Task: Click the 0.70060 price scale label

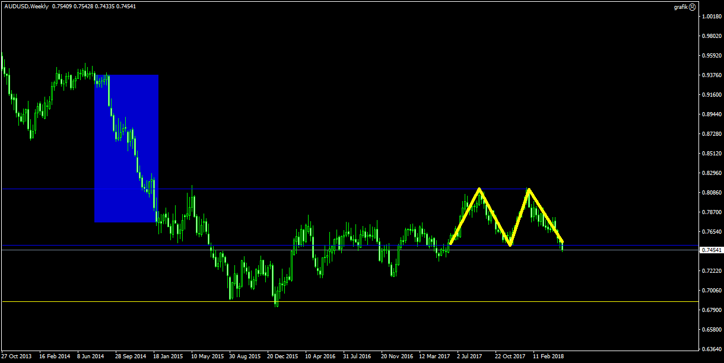Action: 712,291
